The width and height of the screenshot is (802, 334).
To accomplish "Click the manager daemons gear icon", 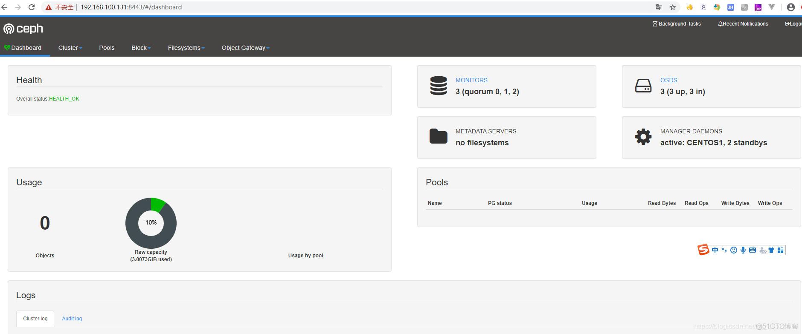I will (x=643, y=137).
